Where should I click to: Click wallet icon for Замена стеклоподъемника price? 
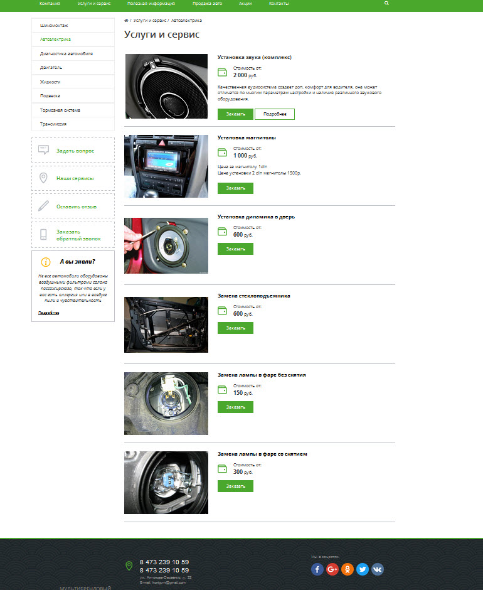[222, 311]
